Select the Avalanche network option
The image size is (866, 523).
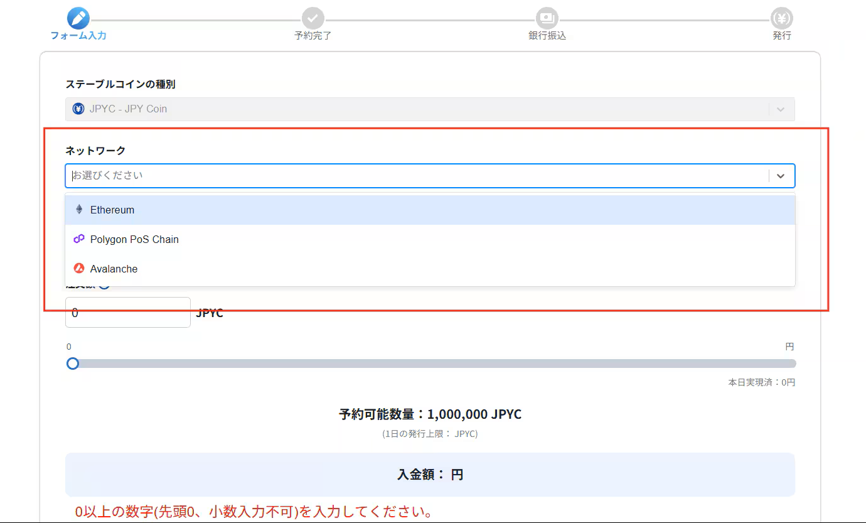point(114,268)
